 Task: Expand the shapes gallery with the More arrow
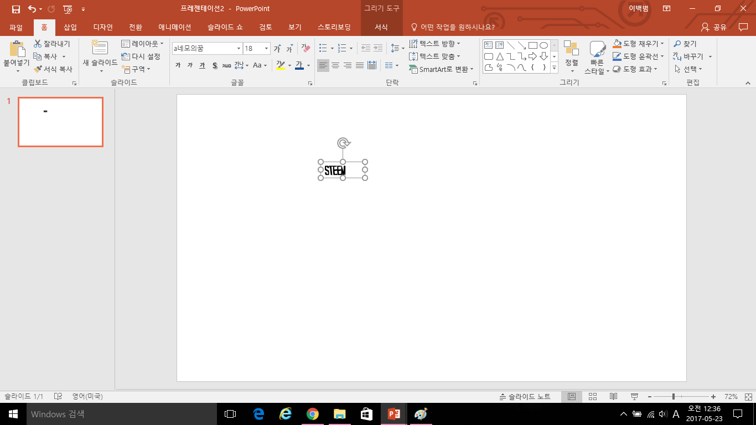pyautogui.click(x=554, y=68)
